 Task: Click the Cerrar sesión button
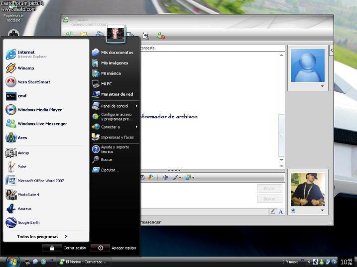pos(64,248)
